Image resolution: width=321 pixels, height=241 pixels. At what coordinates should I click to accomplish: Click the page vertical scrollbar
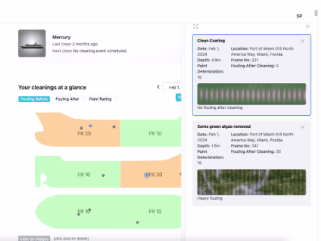tap(316, 13)
